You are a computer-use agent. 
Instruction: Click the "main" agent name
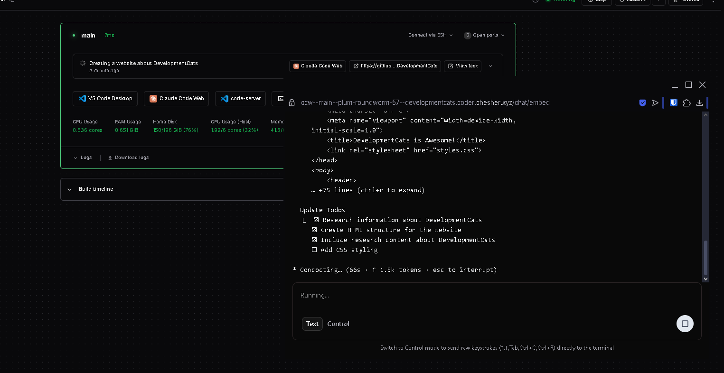pyautogui.click(x=88, y=35)
